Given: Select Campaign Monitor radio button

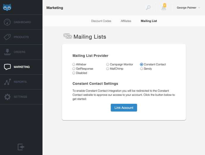Looking at the screenshot, I should [107, 64].
